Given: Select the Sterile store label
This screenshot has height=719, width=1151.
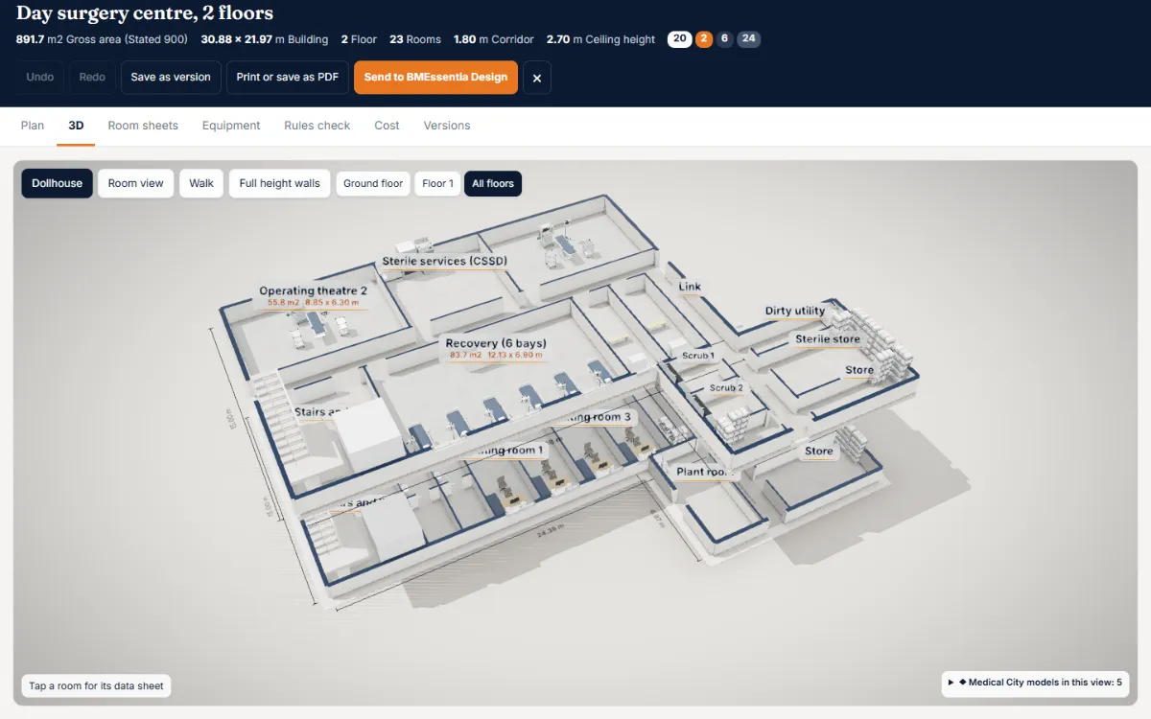Looking at the screenshot, I should tap(828, 339).
